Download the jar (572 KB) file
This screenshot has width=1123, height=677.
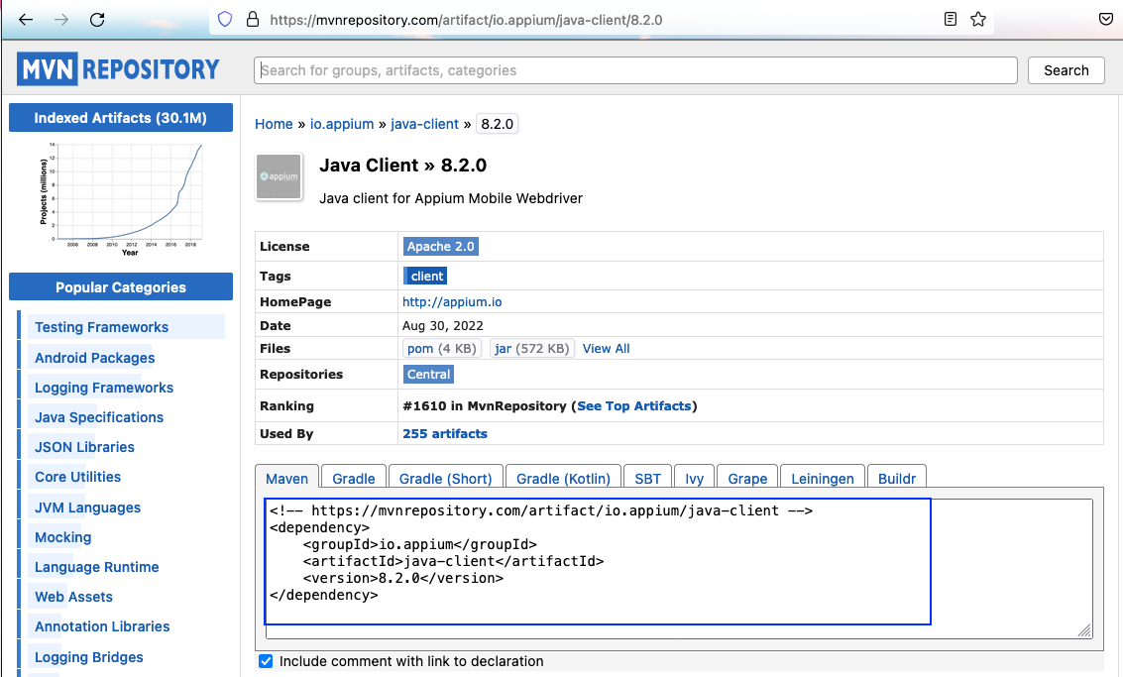[x=531, y=348]
